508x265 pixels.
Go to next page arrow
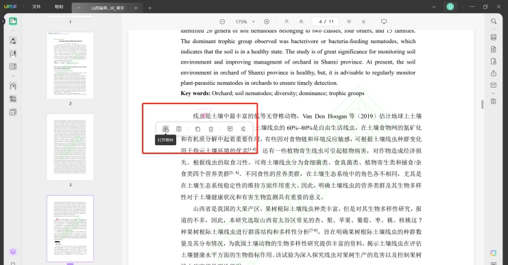[x=349, y=22]
